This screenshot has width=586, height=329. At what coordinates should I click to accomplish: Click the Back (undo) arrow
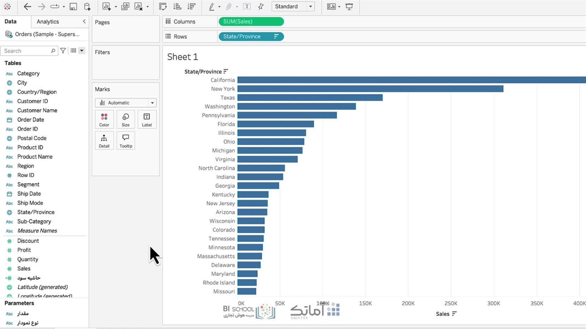click(27, 7)
